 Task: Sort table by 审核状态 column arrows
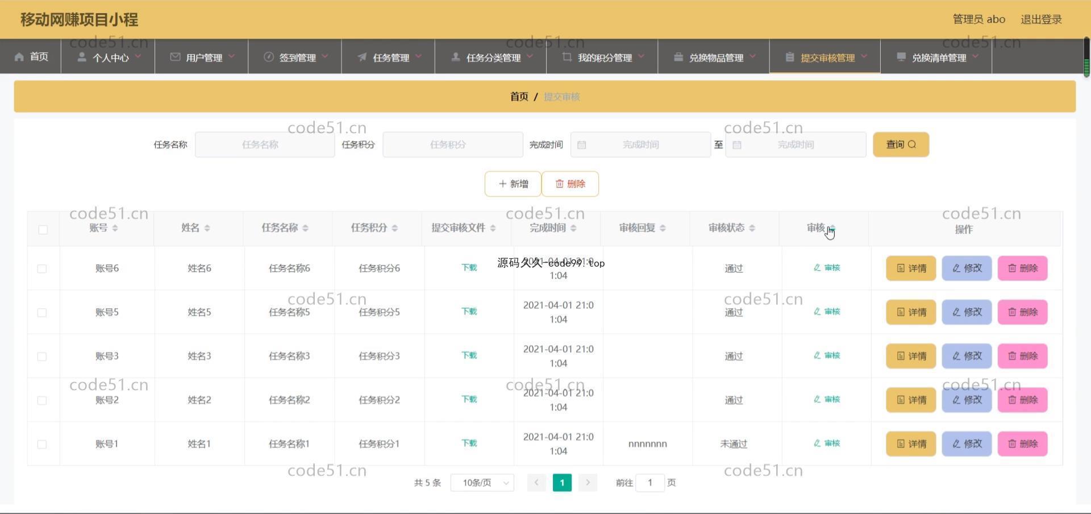pyautogui.click(x=752, y=228)
